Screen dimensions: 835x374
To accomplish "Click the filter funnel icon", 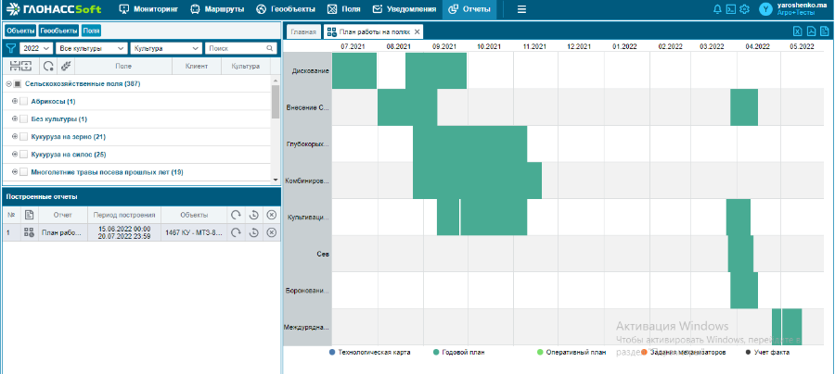I will 11,47.
